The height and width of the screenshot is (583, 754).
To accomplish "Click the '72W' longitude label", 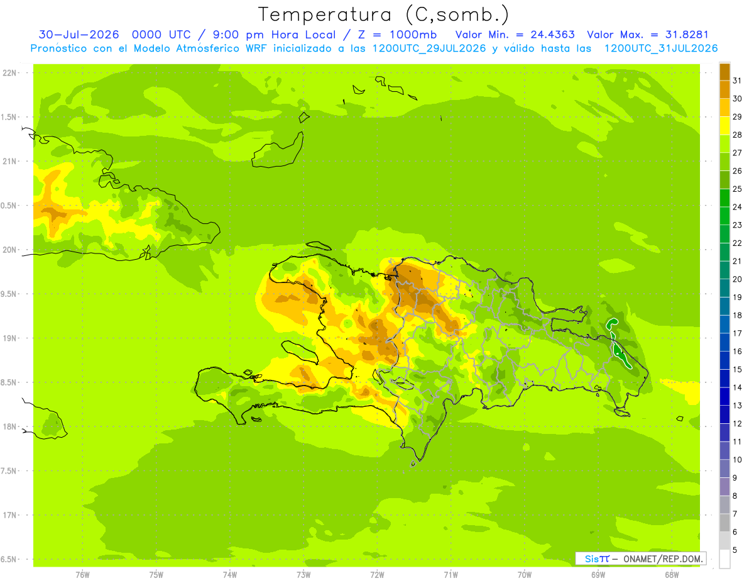I will pyautogui.click(x=378, y=575).
